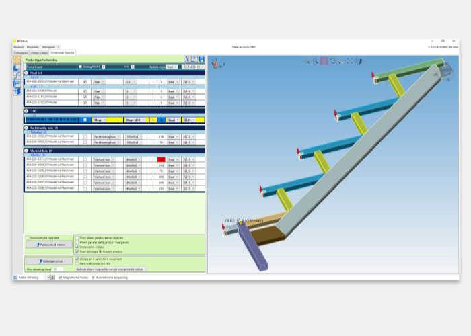Click the save disk icon above the table
The width and height of the screenshot is (471, 336).
201,59
